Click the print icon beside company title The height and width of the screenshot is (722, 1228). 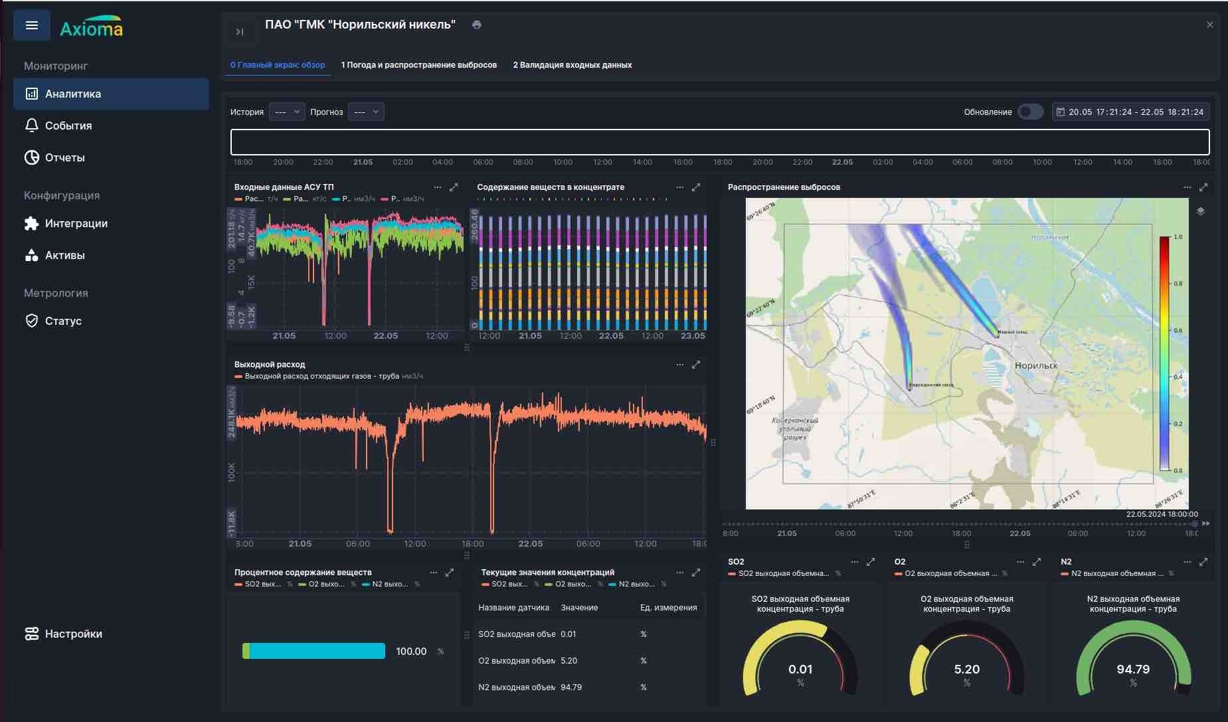coord(476,25)
